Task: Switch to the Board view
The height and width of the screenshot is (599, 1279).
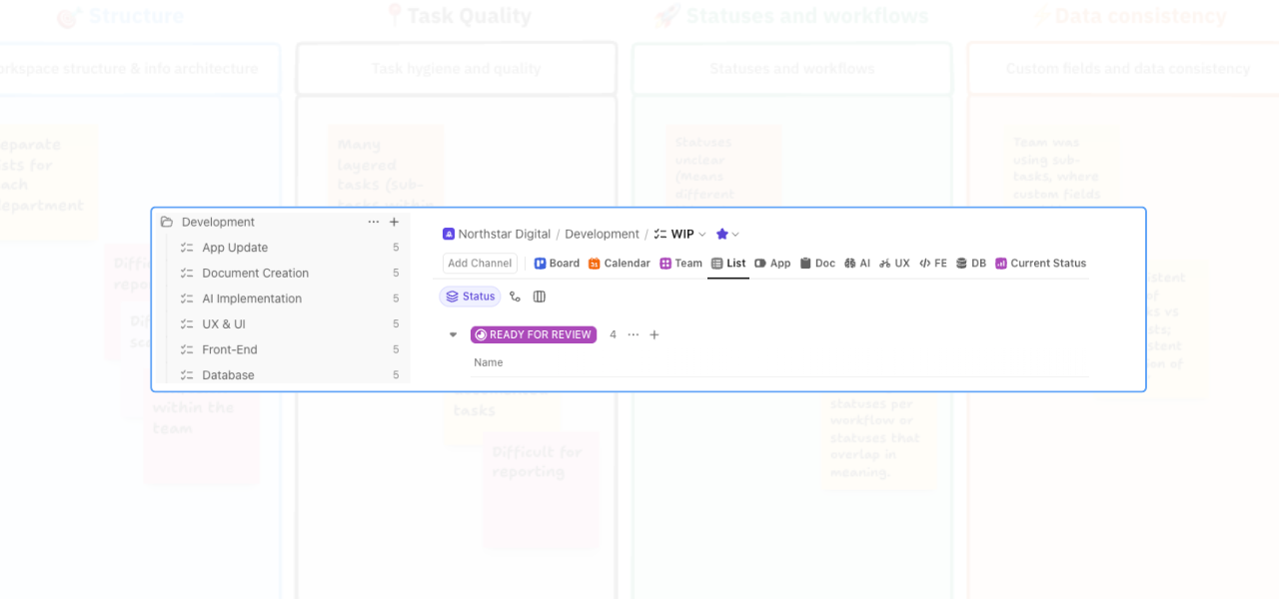Action: tap(557, 263)
